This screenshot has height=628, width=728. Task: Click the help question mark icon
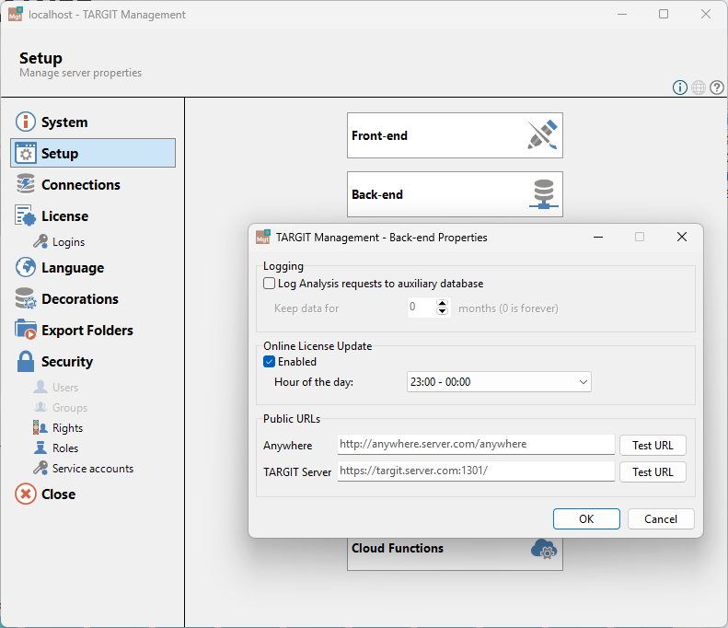[717, 87]
